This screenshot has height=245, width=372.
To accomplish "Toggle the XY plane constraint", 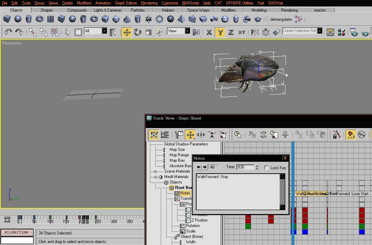I will pyautogui.click(x=242, y=32).
